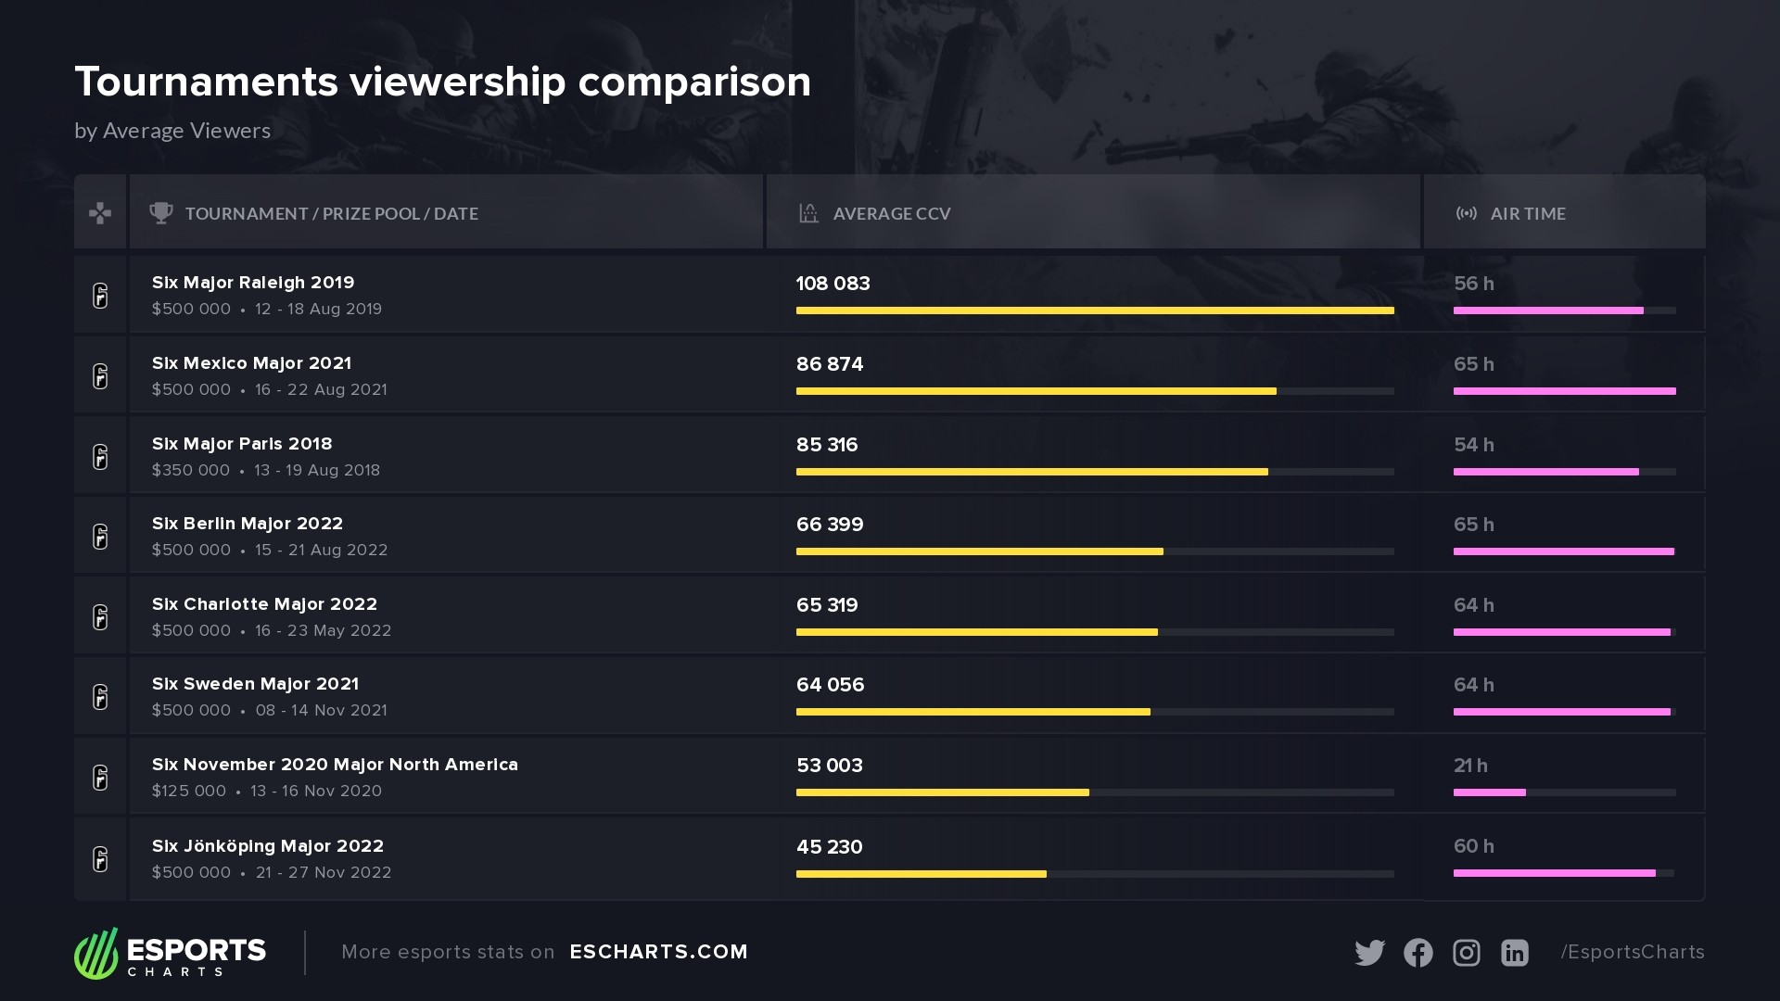Open the Instagram icon link
The width and height of the screenshot is (1780, 1001).
point(1466,953)
